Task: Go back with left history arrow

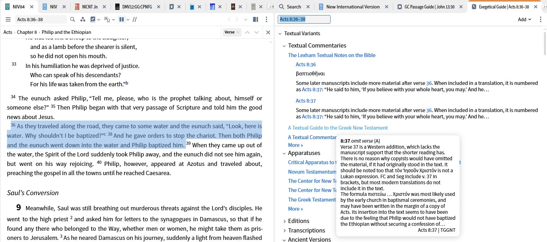Action: point(229,19)
